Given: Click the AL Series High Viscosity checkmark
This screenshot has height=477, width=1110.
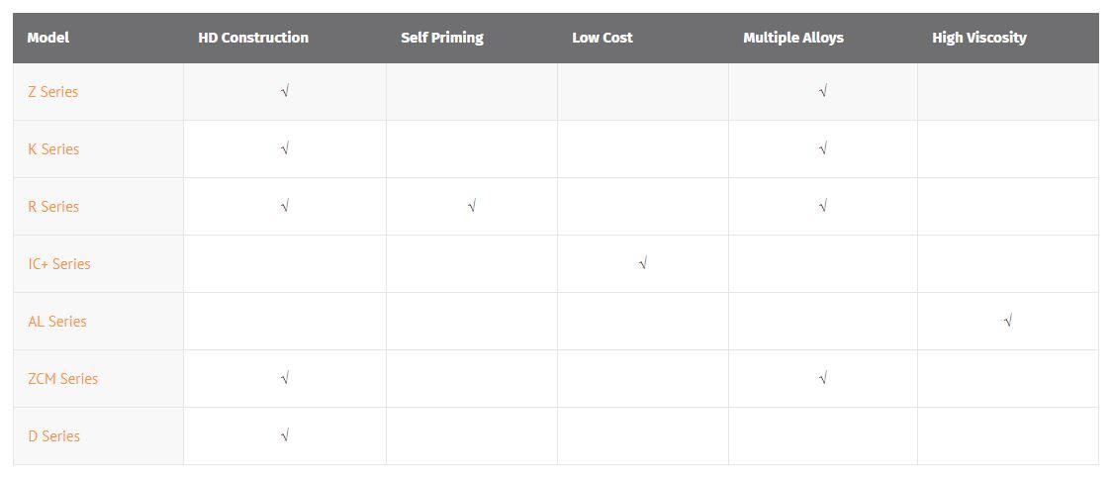Looking at the screenshot, I should (x=1007, y=321).
